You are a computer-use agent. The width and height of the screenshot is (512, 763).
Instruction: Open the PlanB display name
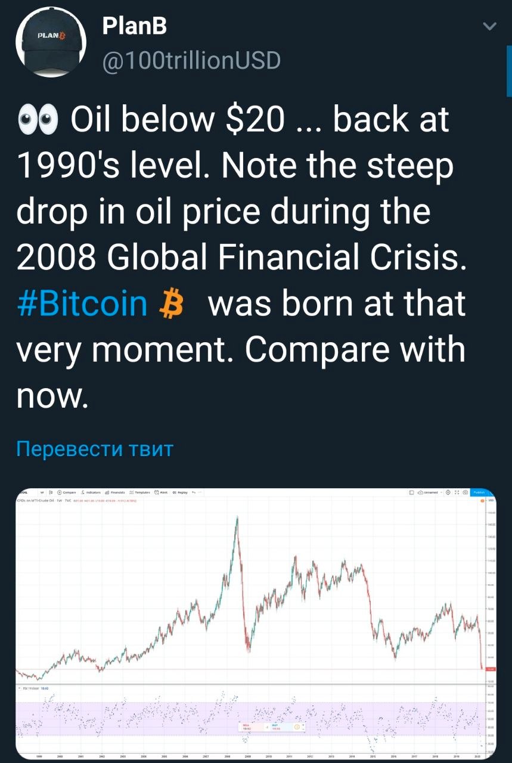(135, 26)
